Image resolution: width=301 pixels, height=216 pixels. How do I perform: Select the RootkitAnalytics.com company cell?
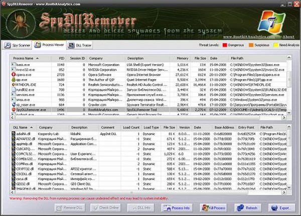[106, 110]
